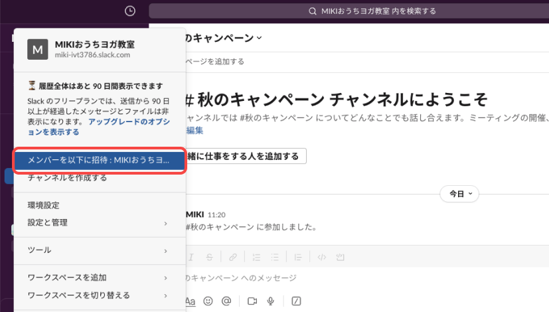Insert link with the link icon
Screen dimensions: 549x312
pyautogui.click(x=232, y=256)
